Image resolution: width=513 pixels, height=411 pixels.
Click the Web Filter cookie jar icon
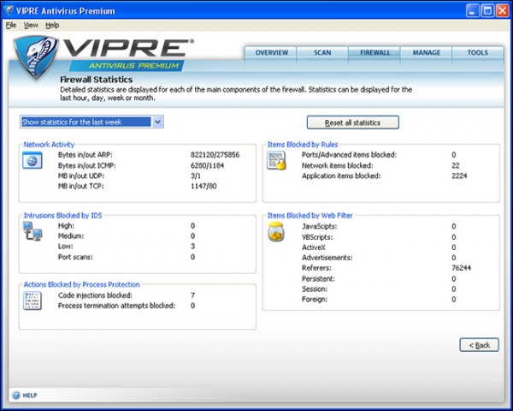coord(276,232)
